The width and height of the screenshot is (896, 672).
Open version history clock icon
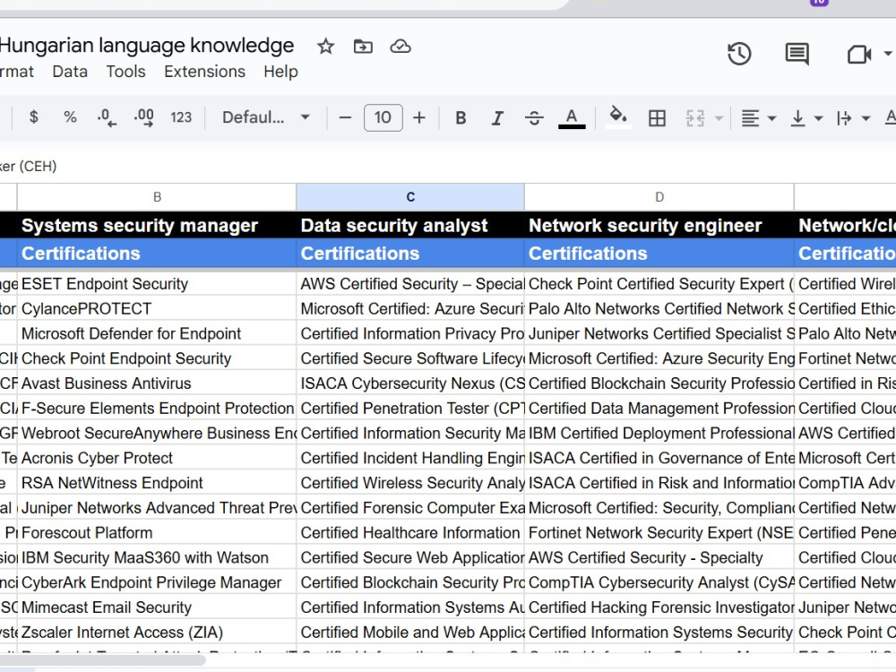739,54
